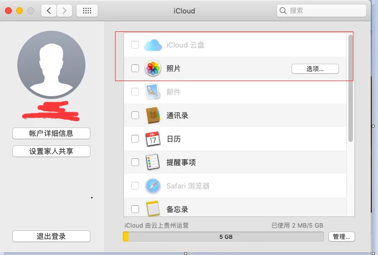
Task: Toggle the 邮件 checkbox
Action: [135, 92]
